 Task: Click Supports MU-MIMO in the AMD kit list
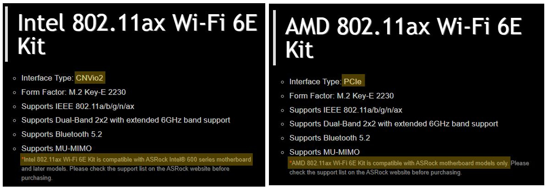click(324, 152)
